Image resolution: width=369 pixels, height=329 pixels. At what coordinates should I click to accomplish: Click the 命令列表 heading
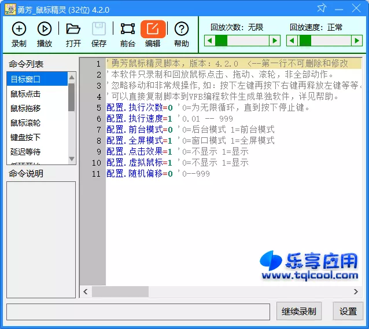(26, 64)
